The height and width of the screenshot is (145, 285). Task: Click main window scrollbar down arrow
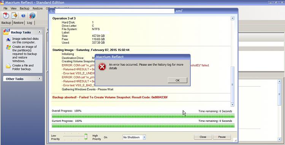coord(279,139)
